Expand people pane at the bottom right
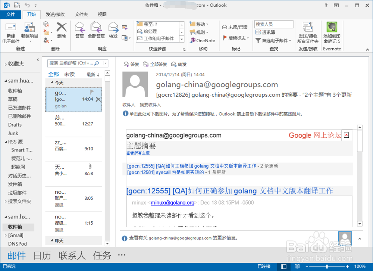The width and height of the screenshot is (373, 271). 360,239
